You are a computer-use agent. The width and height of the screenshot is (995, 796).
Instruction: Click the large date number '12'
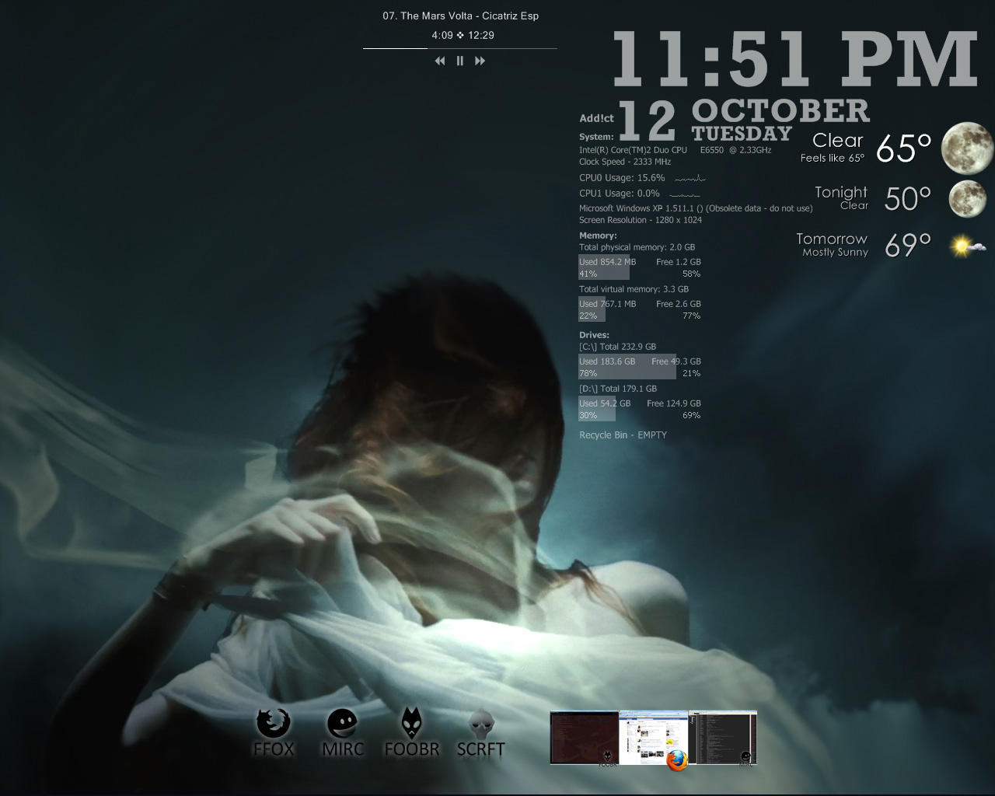point(648,121)
